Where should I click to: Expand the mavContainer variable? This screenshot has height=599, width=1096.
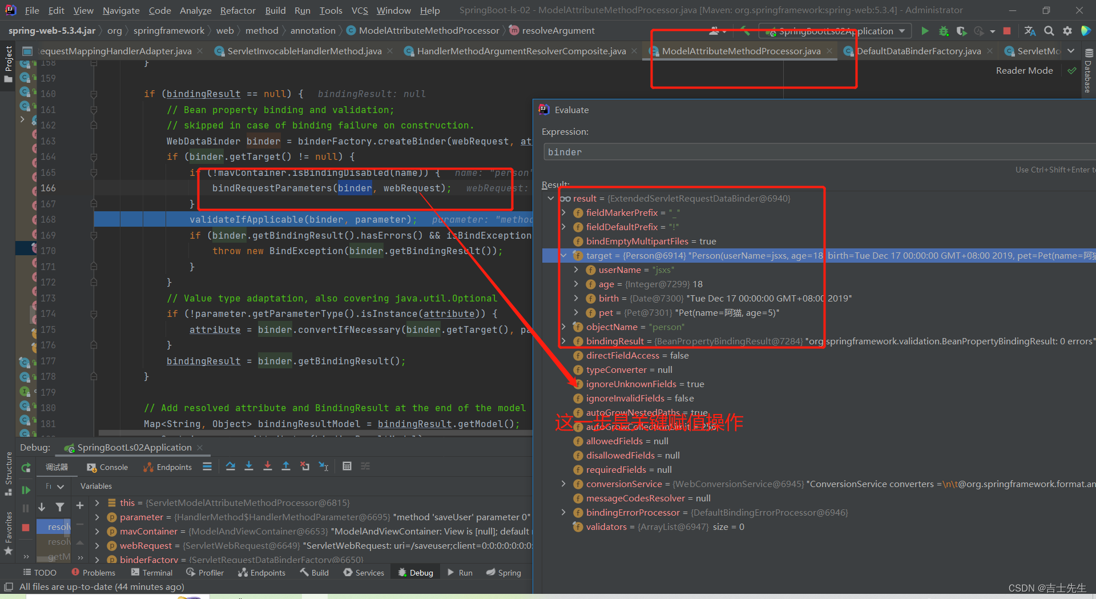(97, 532)
